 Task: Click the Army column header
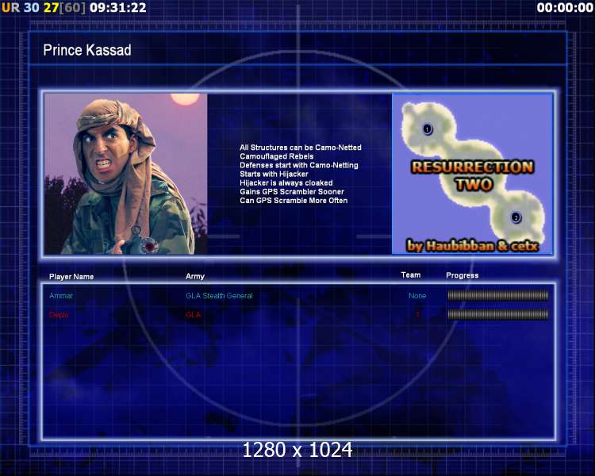pyautogui.click(x=195, y=276)
